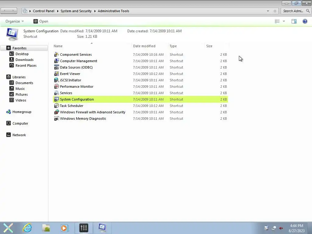312x234 pixels.
Task: Click the Data Sources (ODBC) icon
Action: point(56,67)
